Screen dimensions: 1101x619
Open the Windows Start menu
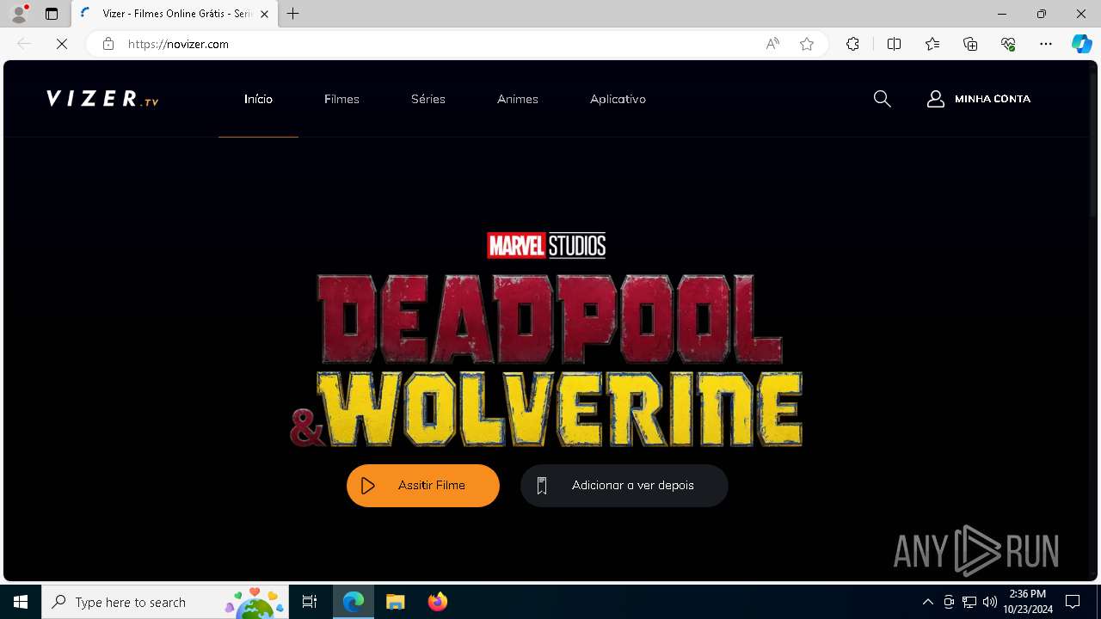tap(21, 602)
